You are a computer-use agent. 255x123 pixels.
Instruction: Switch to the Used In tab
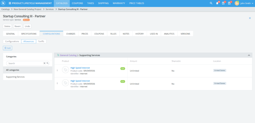[x=154, y=34]
